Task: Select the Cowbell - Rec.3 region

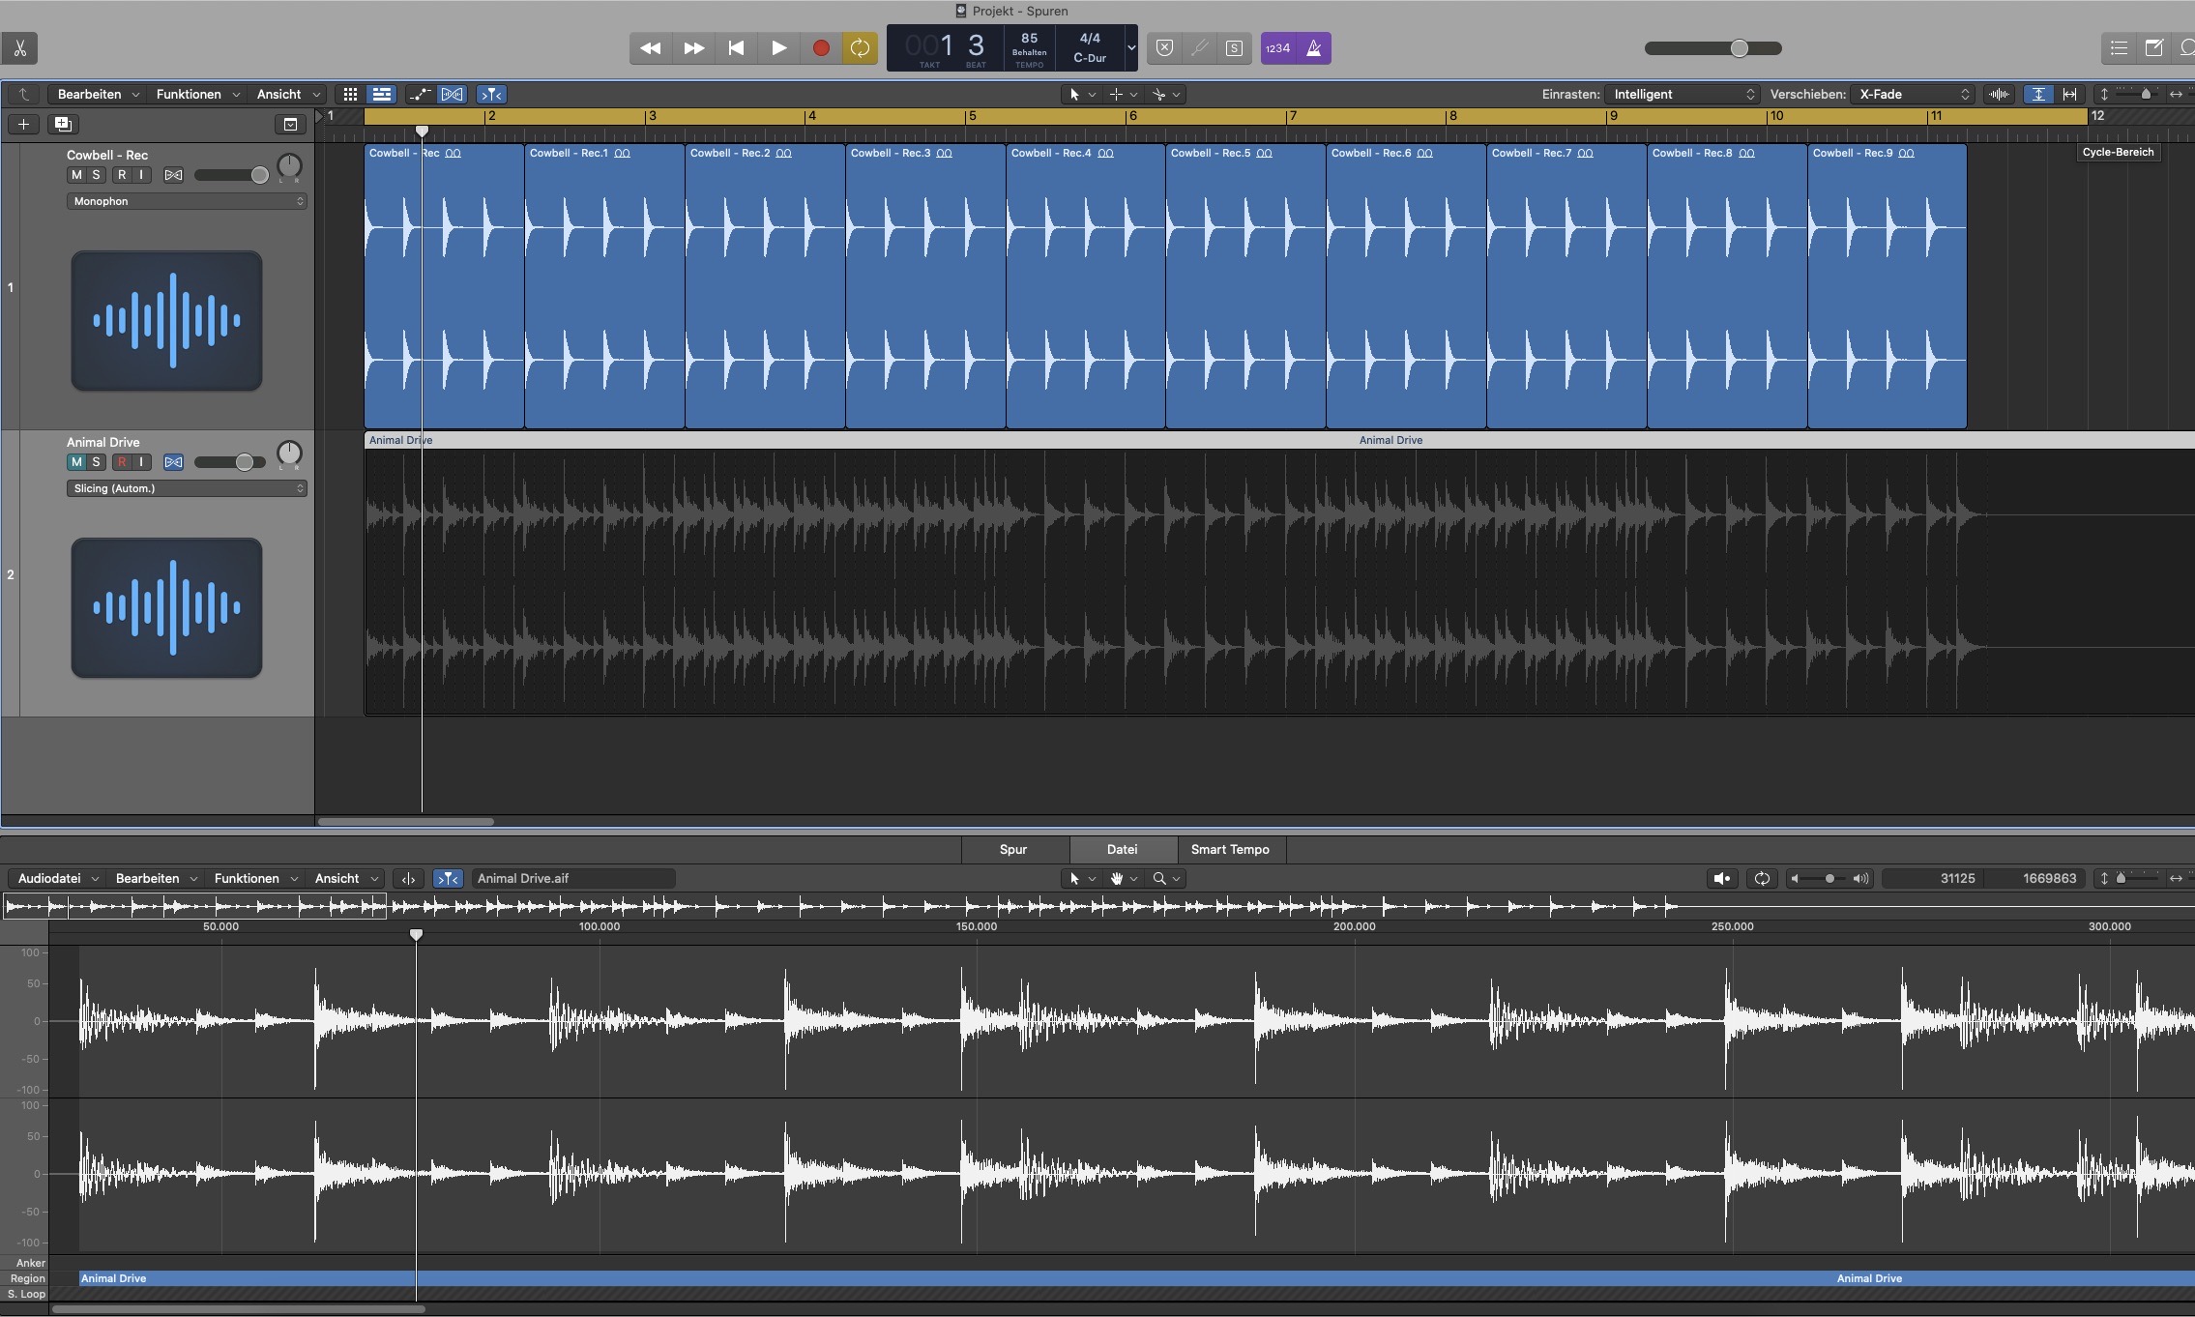Action: (925, 286)
